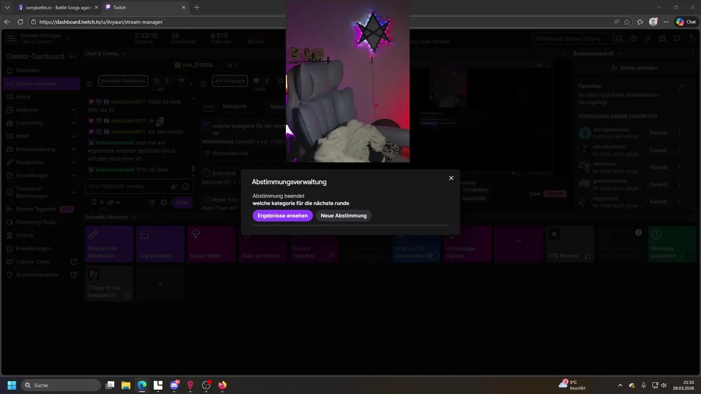Open chat settings gear icon
This screenshot has width=701, height=394.
point(164,202)
